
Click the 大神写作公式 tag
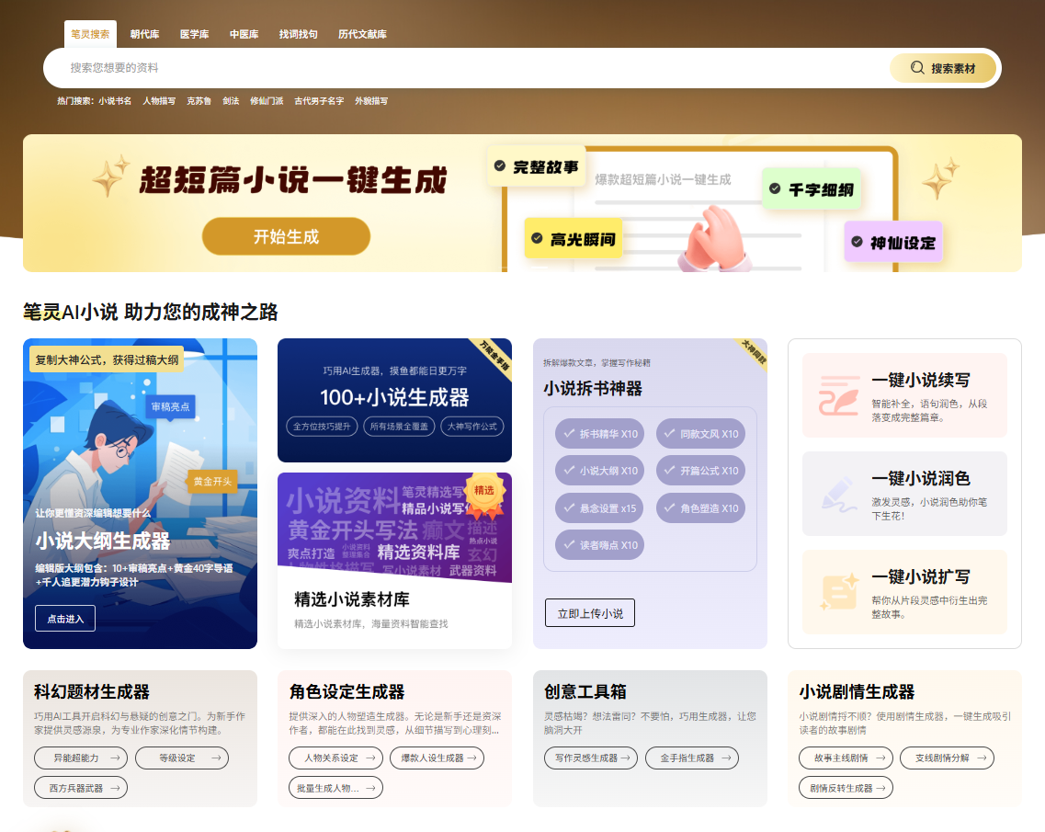471,427
